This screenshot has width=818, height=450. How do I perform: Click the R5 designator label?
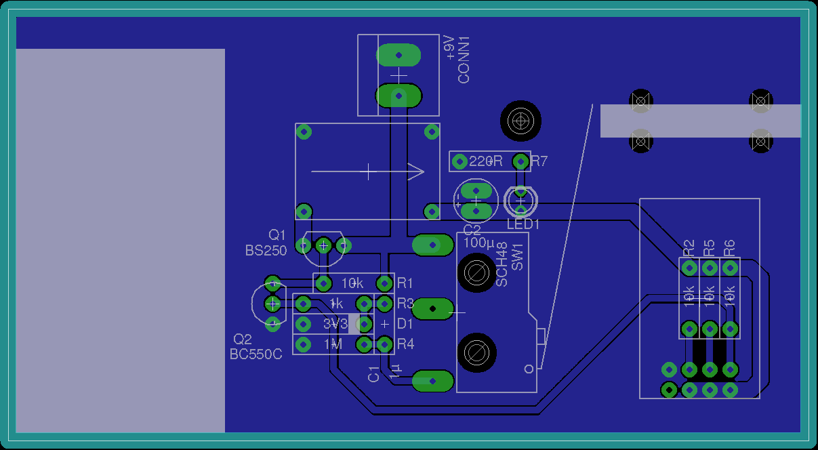point(710,248)
